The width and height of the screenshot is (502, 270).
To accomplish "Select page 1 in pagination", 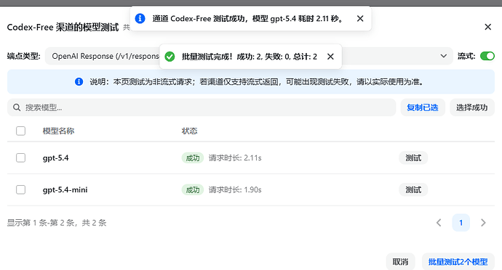I will click(461, 223).
